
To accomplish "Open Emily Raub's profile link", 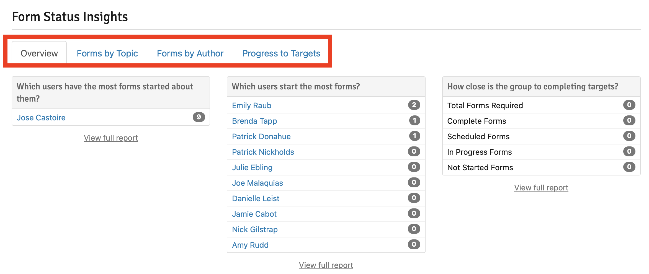I will pyautogui.click(x=251, y=105).
